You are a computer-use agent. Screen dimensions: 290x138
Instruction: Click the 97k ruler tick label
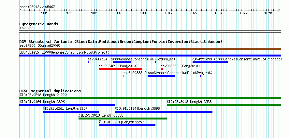69,13
